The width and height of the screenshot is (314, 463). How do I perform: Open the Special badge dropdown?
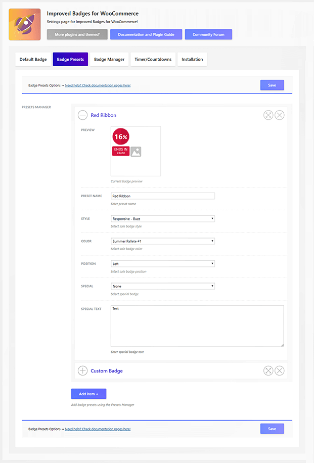click(162, 286)
